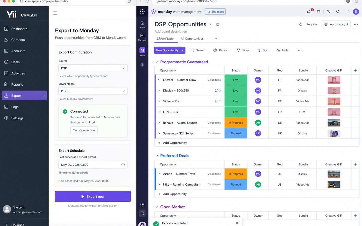Viewport: 362px width, 226px height.
Task: Open the Source dropdown showing DSP
Action: (93, 68)
